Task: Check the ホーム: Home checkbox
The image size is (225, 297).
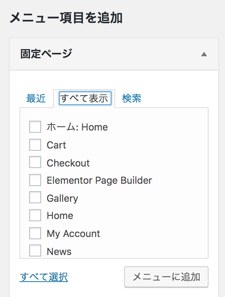Action: (x=35, y=127)
